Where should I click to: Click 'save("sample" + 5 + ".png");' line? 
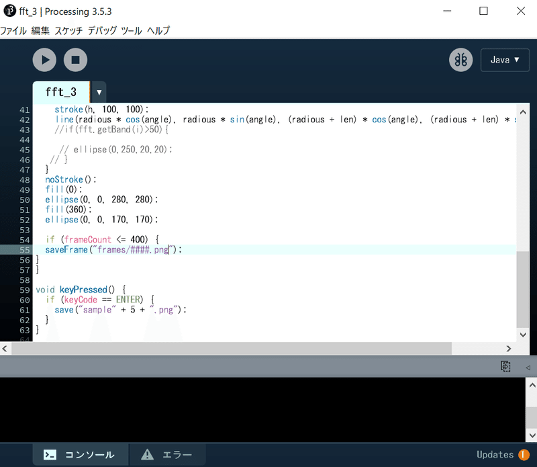[x=121, y=310]
